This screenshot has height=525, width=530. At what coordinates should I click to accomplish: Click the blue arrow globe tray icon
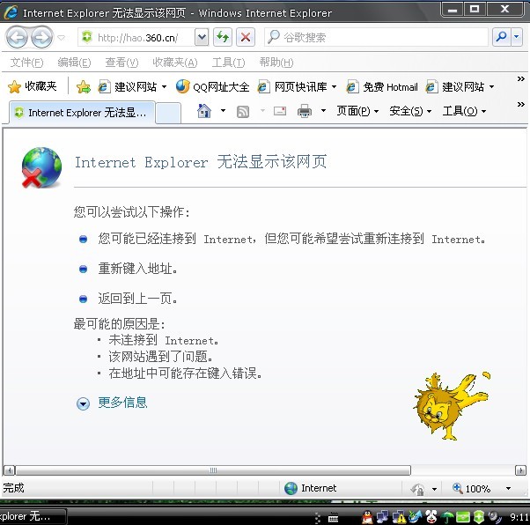(x=415, y=516)
